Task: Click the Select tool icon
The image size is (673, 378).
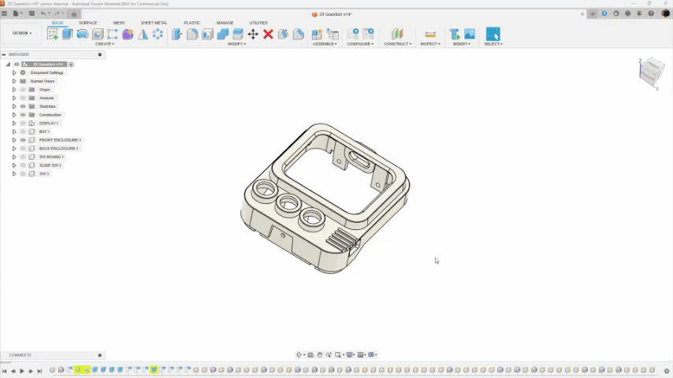Action: [x=493, y=34]
